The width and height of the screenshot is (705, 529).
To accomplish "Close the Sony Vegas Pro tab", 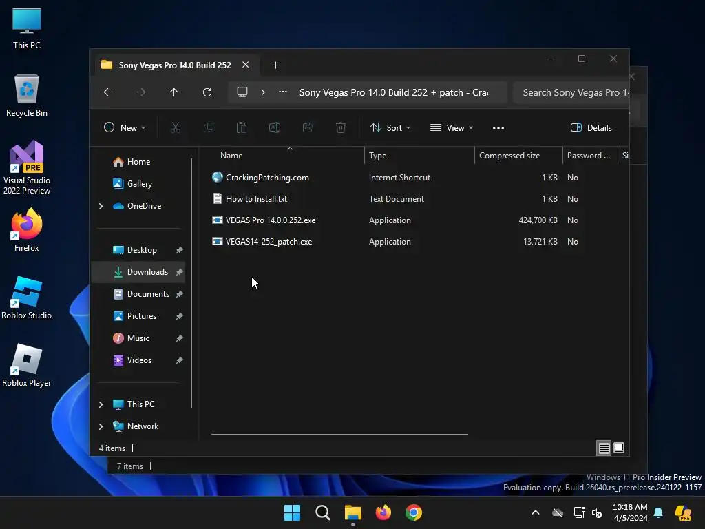I will (x=246, y=65).
